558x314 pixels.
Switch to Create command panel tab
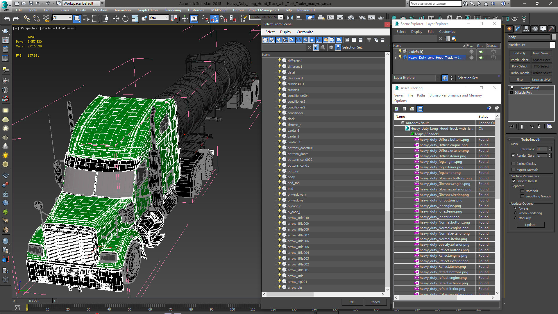(509, 29)
